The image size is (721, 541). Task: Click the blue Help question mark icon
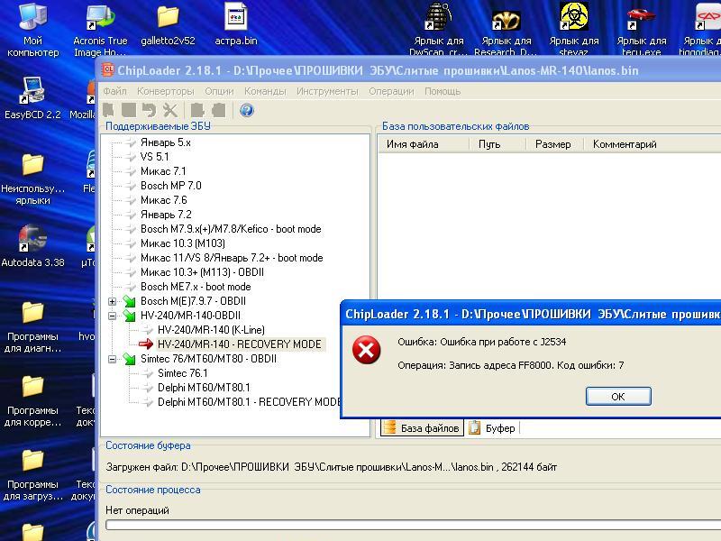point(246,110)
